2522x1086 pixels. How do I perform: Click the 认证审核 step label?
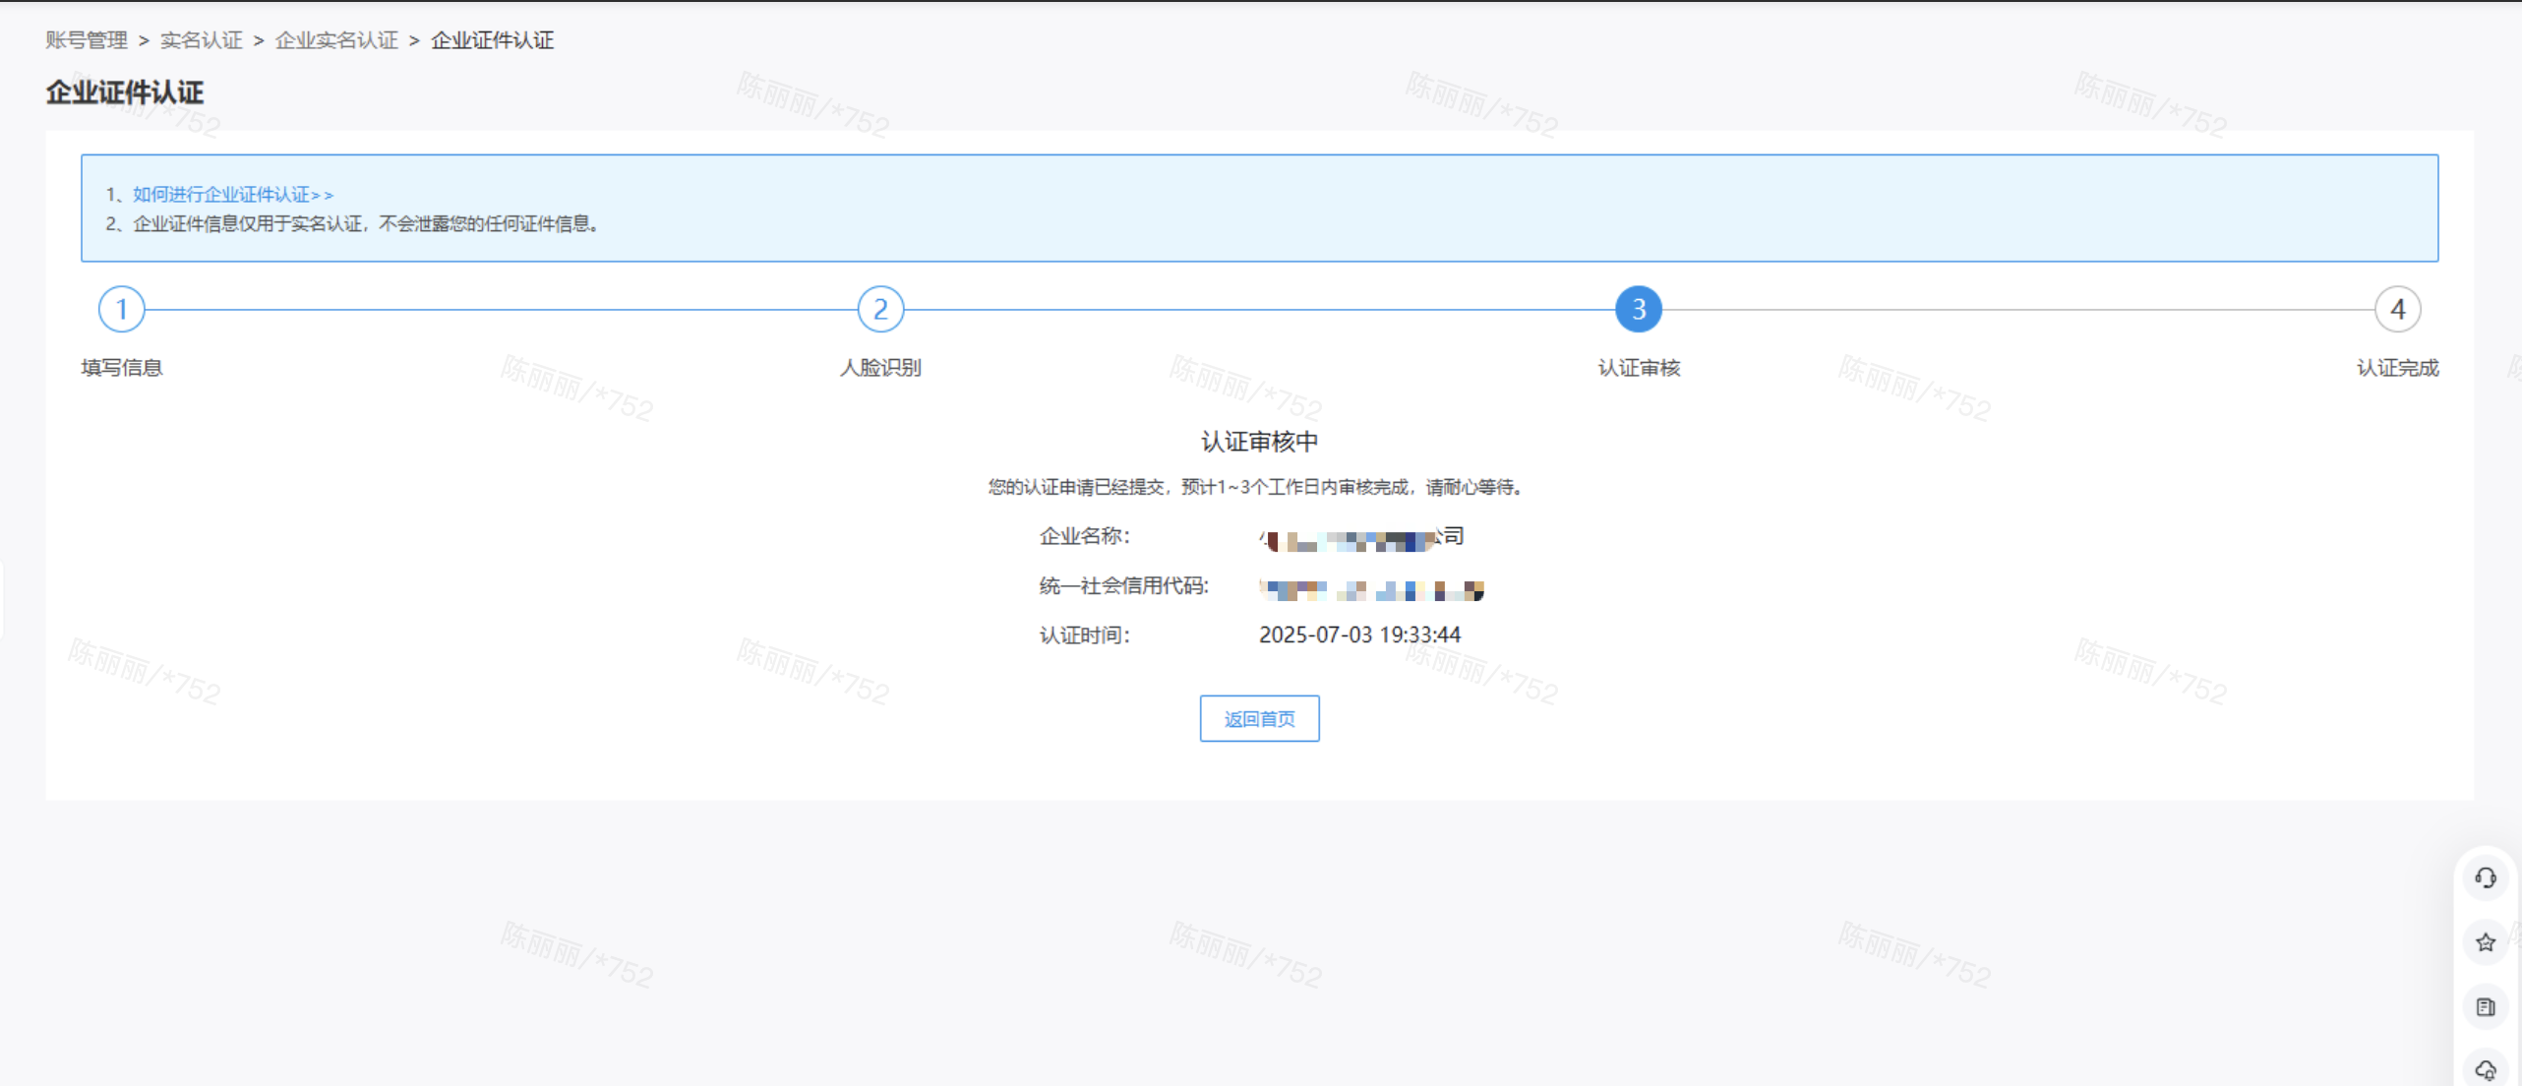pyautogui.click(x=1639, y=368)
